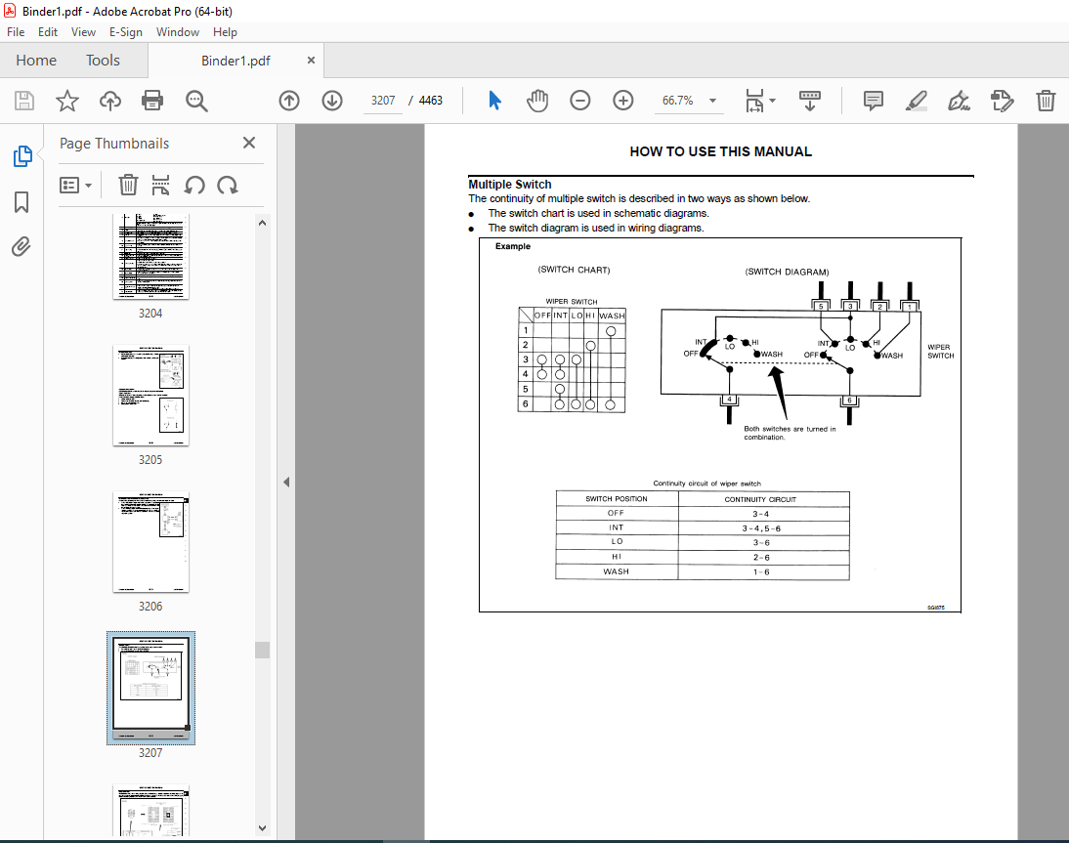Add a comment sticky note
The width and height of the screenshot is (1069, 843).
click(x=873, y=101)
